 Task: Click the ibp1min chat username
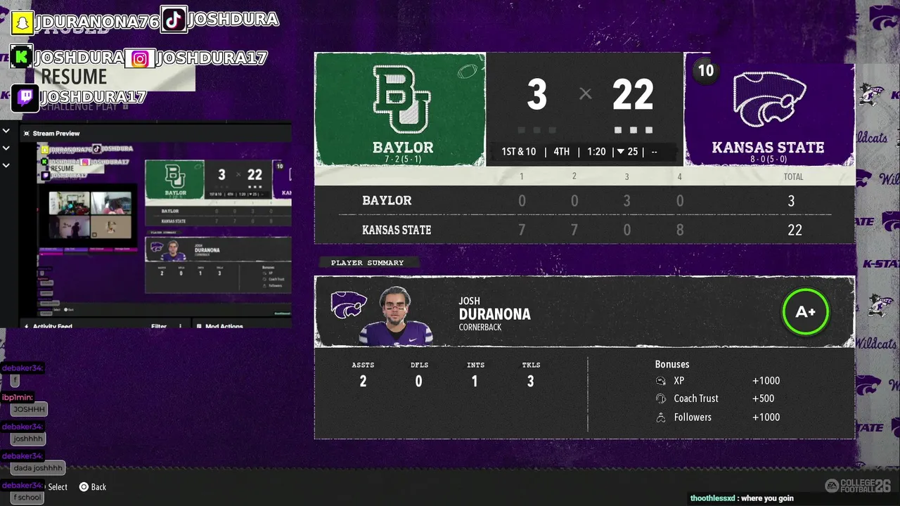coord(18,398)
